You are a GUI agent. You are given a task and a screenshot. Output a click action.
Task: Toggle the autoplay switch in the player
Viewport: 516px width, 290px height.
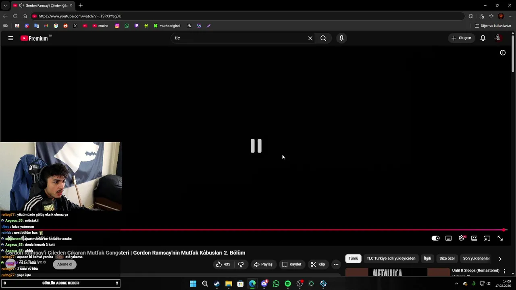pos(435,238)
